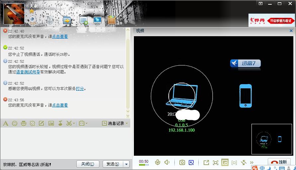
Task: Take a screenshot with the scissors icon
Action: (69, 124)
